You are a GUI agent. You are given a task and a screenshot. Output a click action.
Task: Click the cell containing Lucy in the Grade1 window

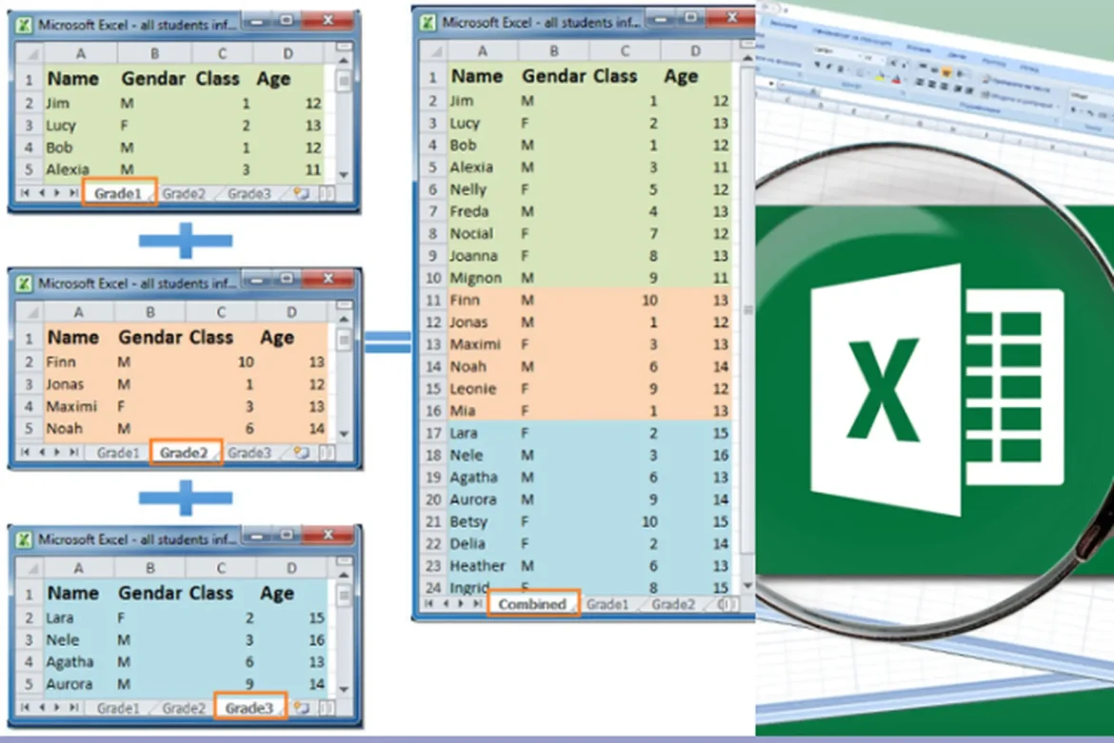[x=61, y=126]
